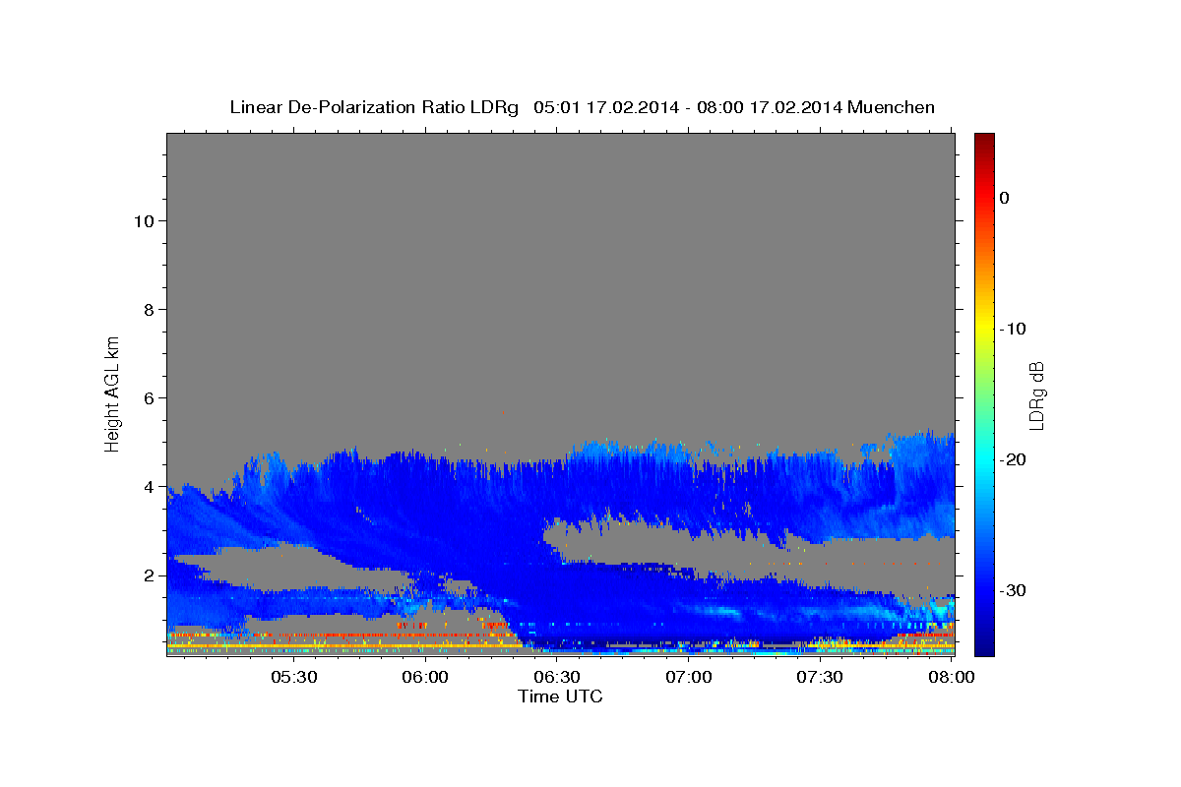Viewport: 1181px width, 787px height.
Task: Click the 'Time UTC' axis label
Action: [560, 696]
